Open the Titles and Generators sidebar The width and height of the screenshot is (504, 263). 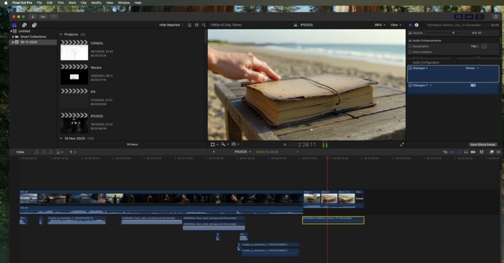34,25
